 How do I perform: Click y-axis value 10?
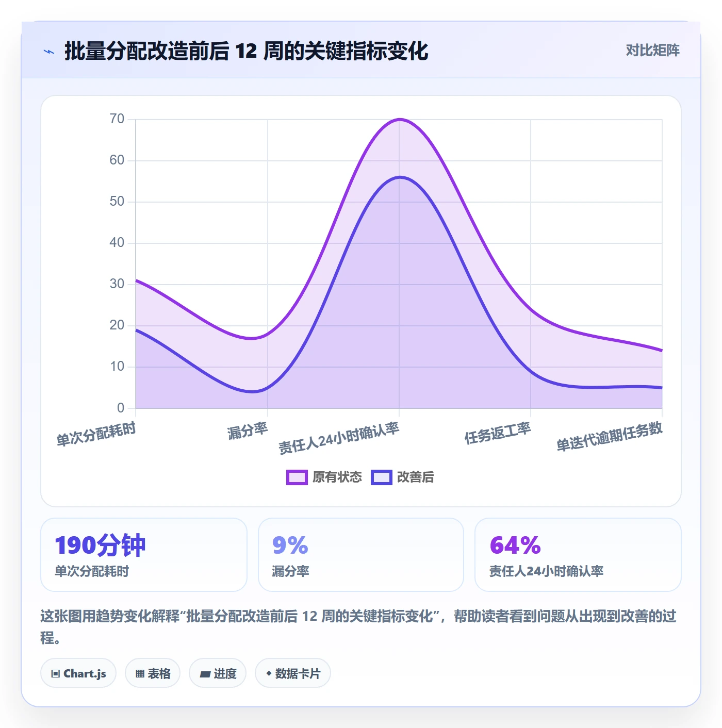(x=117, y=367)
